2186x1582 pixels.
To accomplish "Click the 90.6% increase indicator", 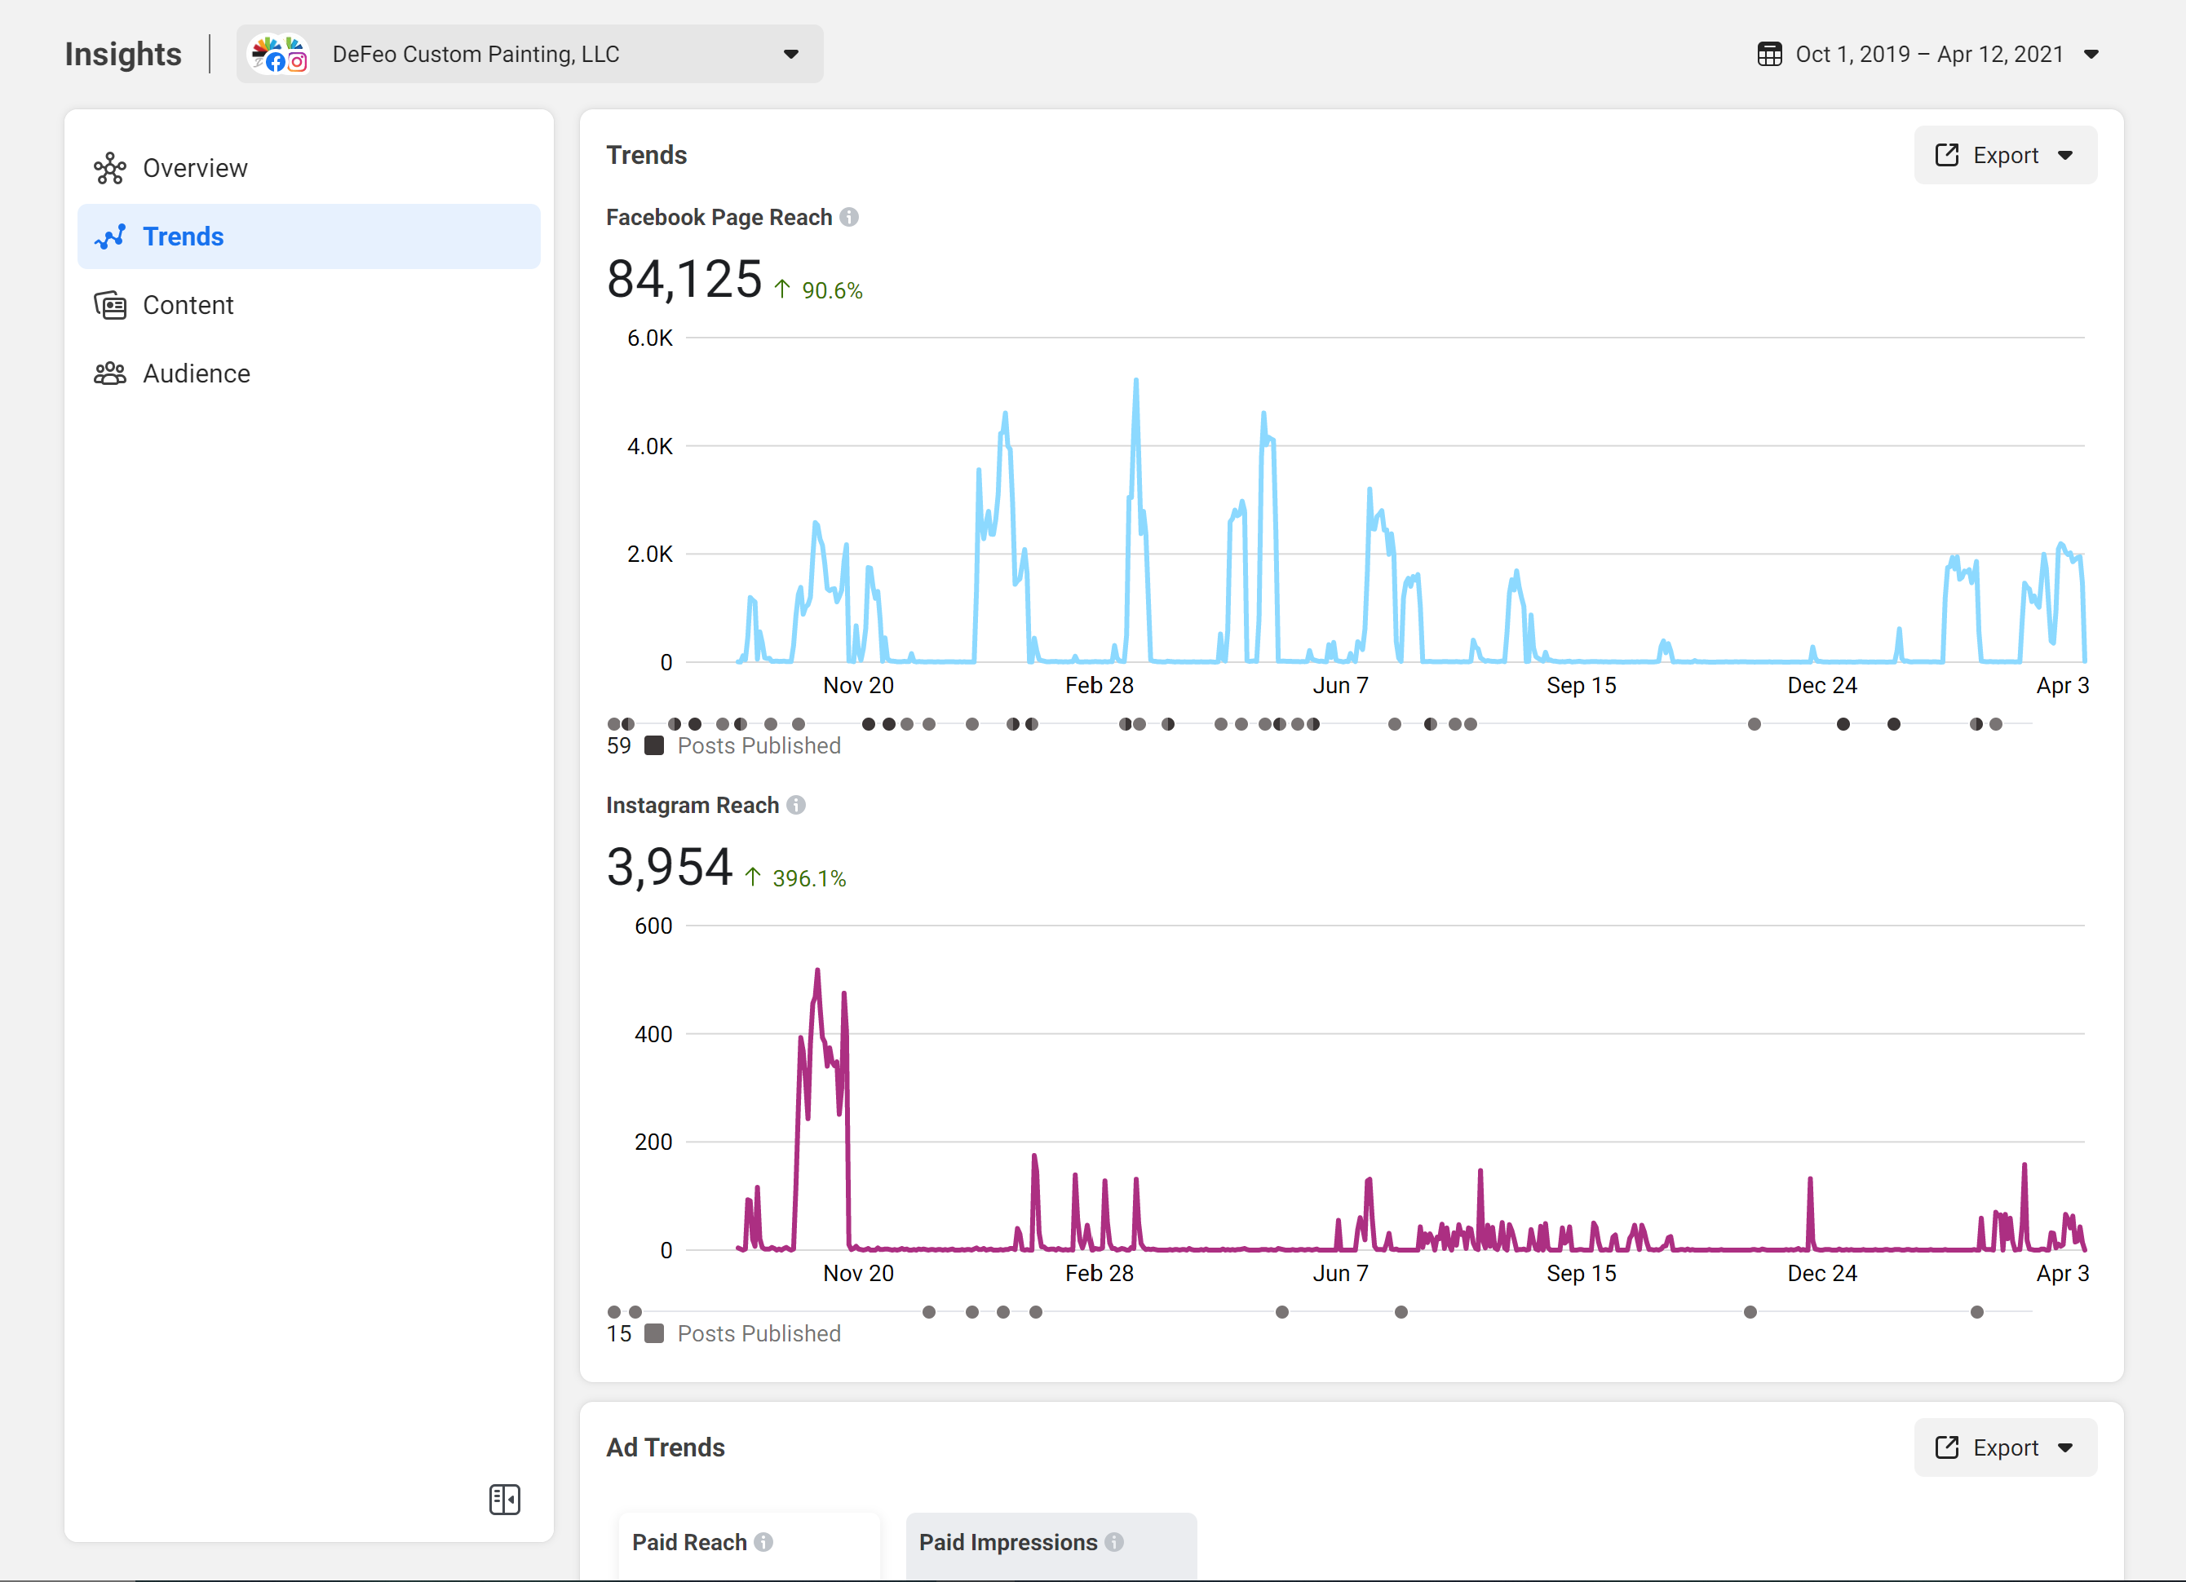I will point(818,290).
